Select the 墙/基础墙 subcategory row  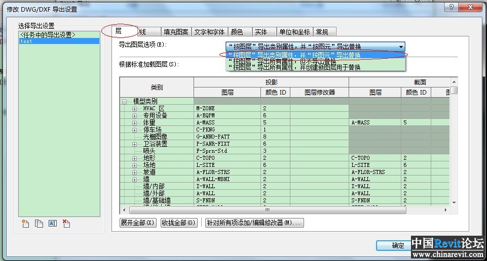(157, 200)
